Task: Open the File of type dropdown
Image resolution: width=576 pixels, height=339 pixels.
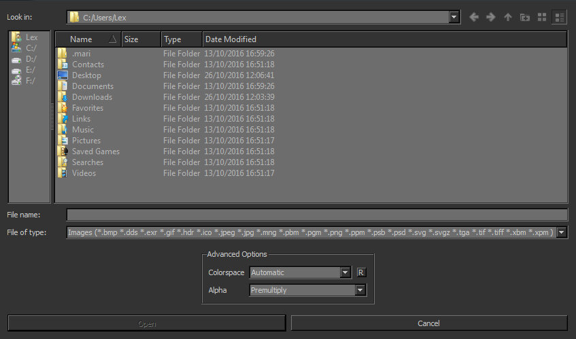Action: [x=562, y=232]
